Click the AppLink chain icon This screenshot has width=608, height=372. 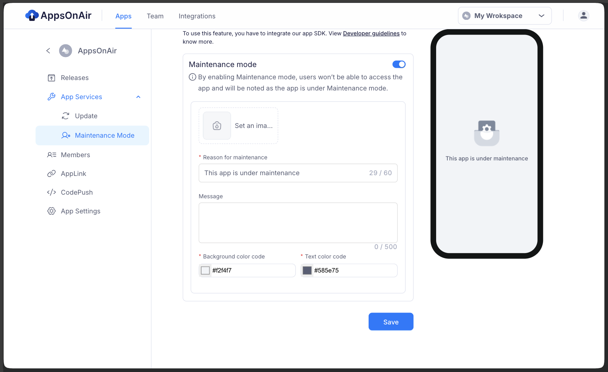[x=52, y=173]
